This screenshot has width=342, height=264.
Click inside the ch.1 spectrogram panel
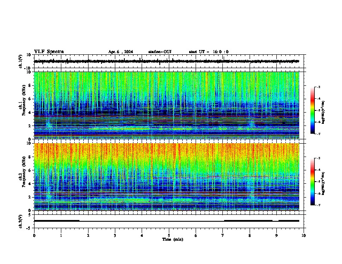click(x=166, y=105)
